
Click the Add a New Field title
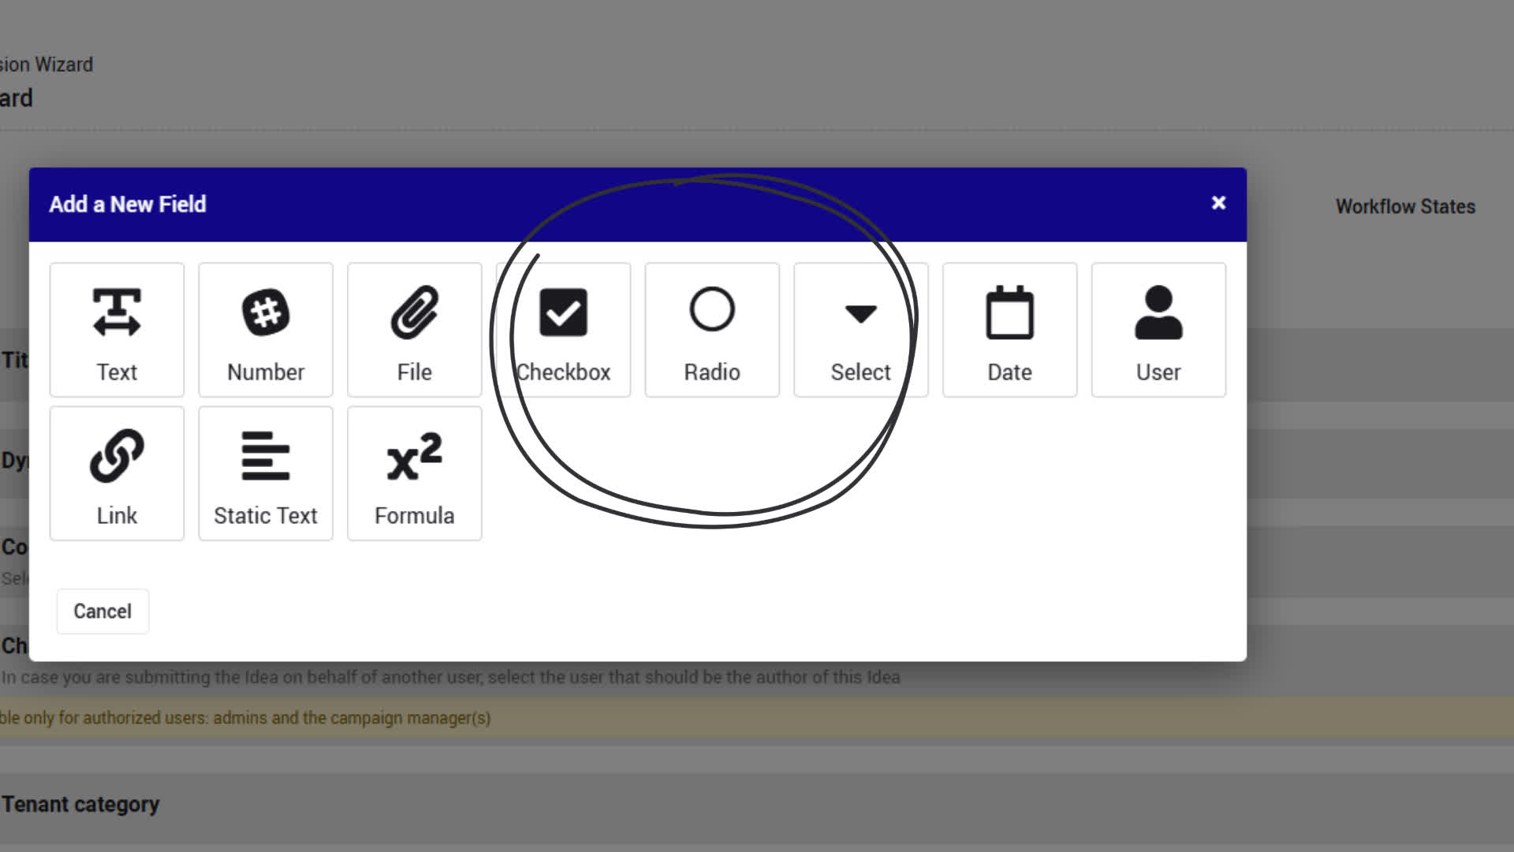pos(128,204)
